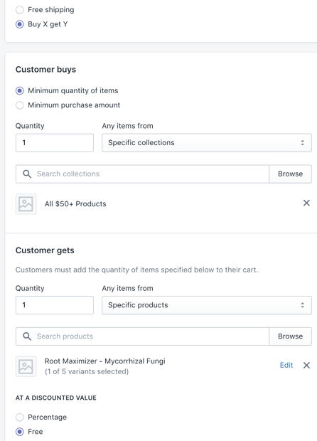
Task: Open the Specific collections dropdown
Action: pos(207,142)
